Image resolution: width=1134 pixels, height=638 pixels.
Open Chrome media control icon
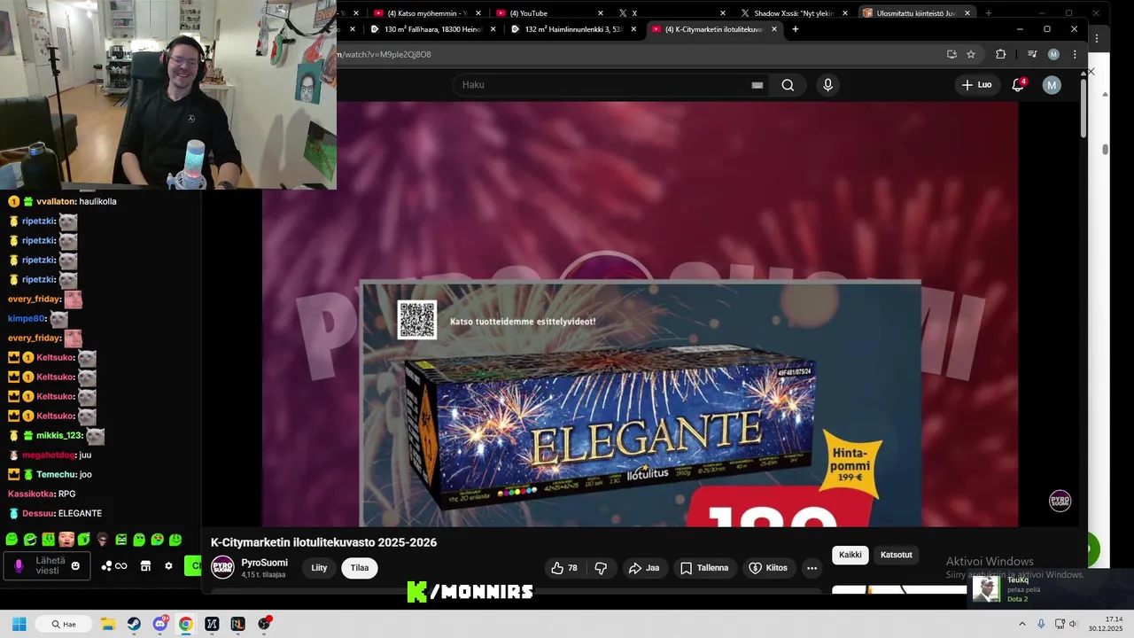(x=1032, y=54)
